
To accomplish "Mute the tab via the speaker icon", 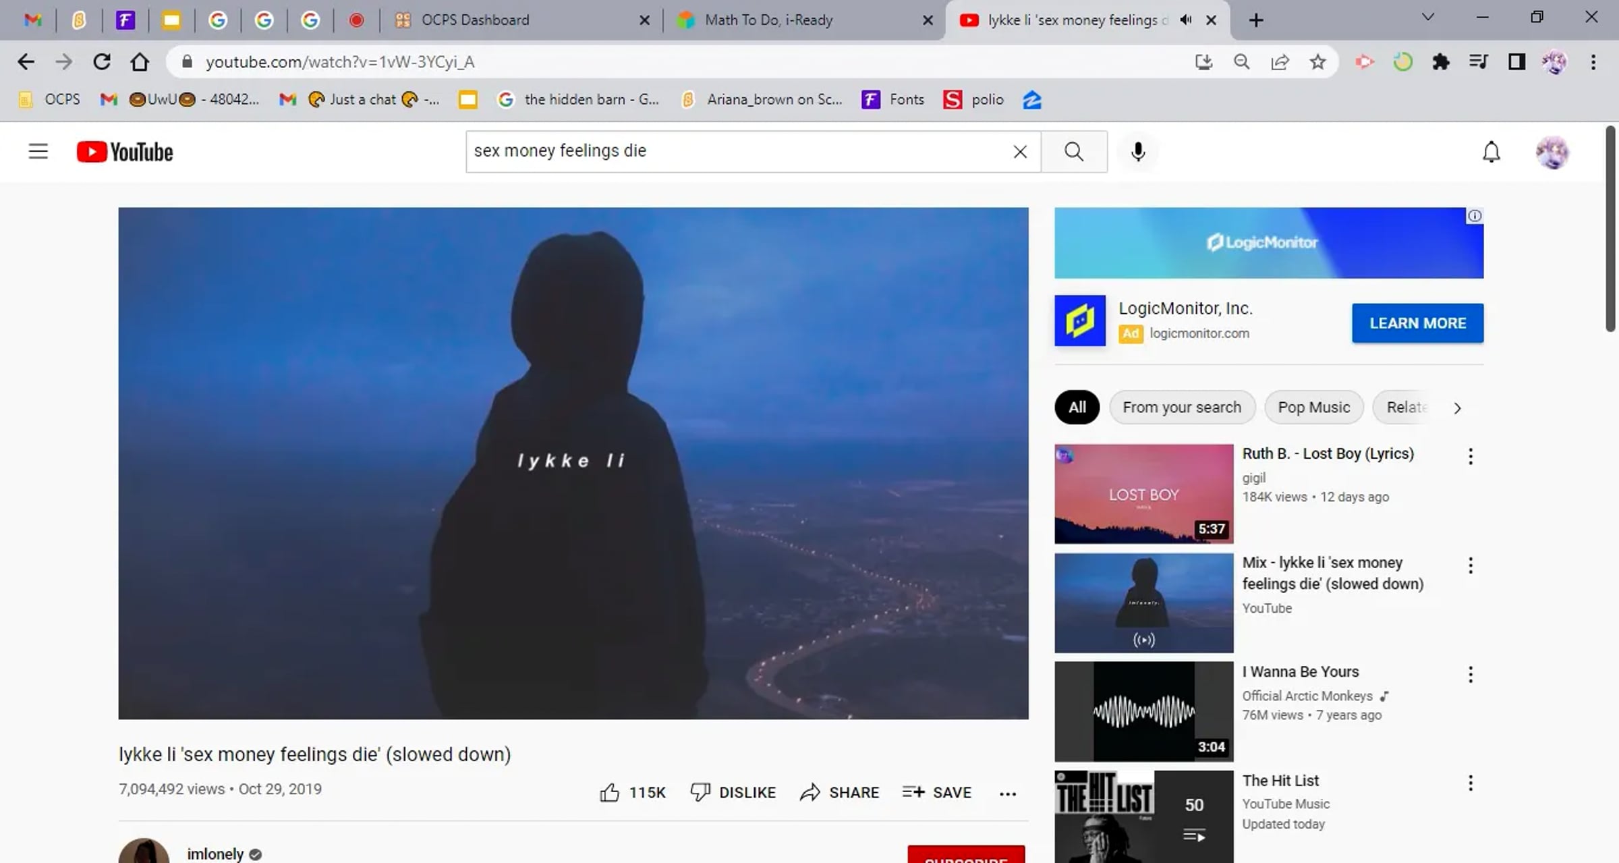I will [x=1186, y=20].
